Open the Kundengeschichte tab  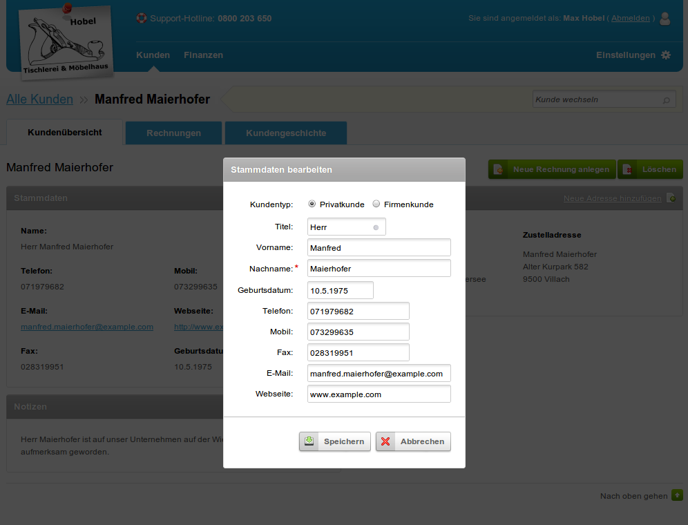[x=286, y=133]
